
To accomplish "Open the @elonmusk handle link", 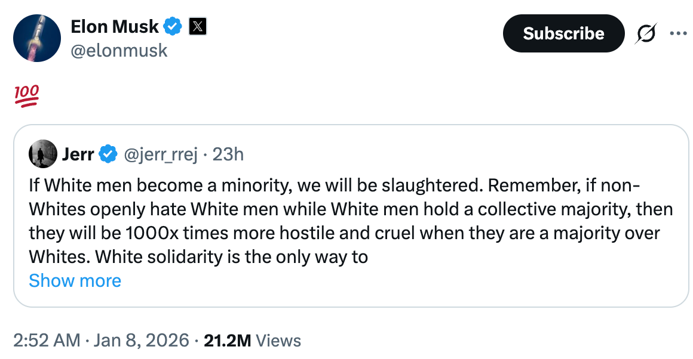I will coord(119,51).
